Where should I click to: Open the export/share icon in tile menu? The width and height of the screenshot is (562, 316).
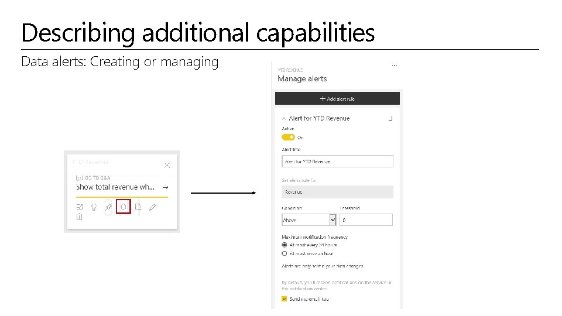(80, 207)
